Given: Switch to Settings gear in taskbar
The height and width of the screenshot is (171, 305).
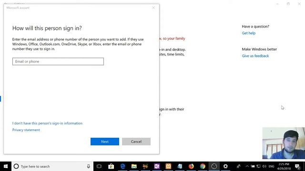Looking at the screenshot, I should pos(225,166).
